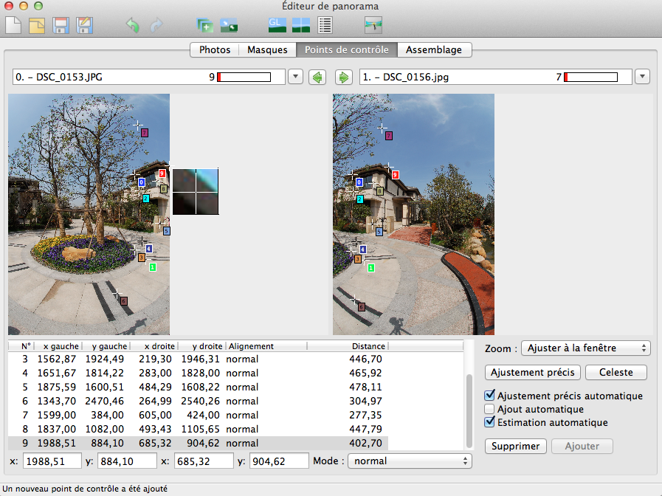
Task: Enable the Ajout automatique checkbox
Action: pos(489,409)
